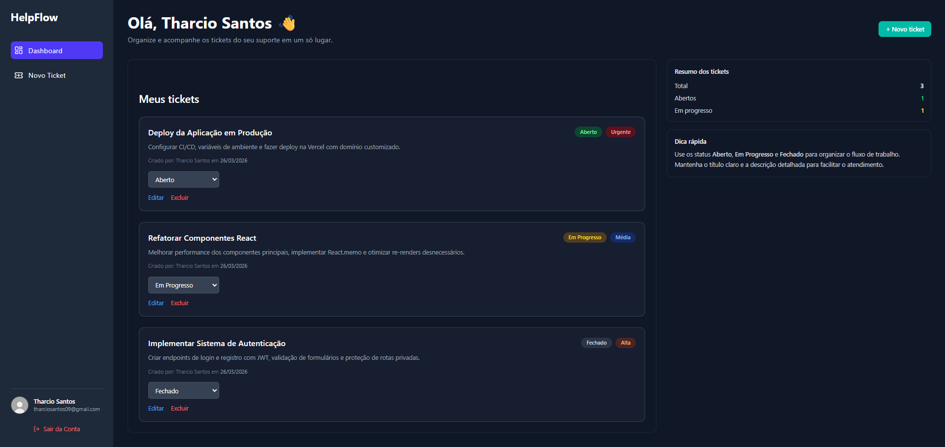Click the Em progresso row in ticket summary
945x447 pixels.
pos(799,110)
